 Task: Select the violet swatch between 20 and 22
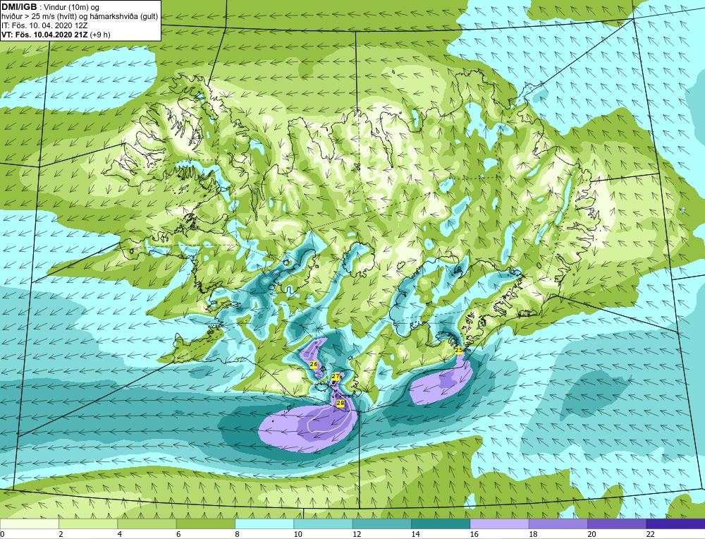[x=617, y=524]
